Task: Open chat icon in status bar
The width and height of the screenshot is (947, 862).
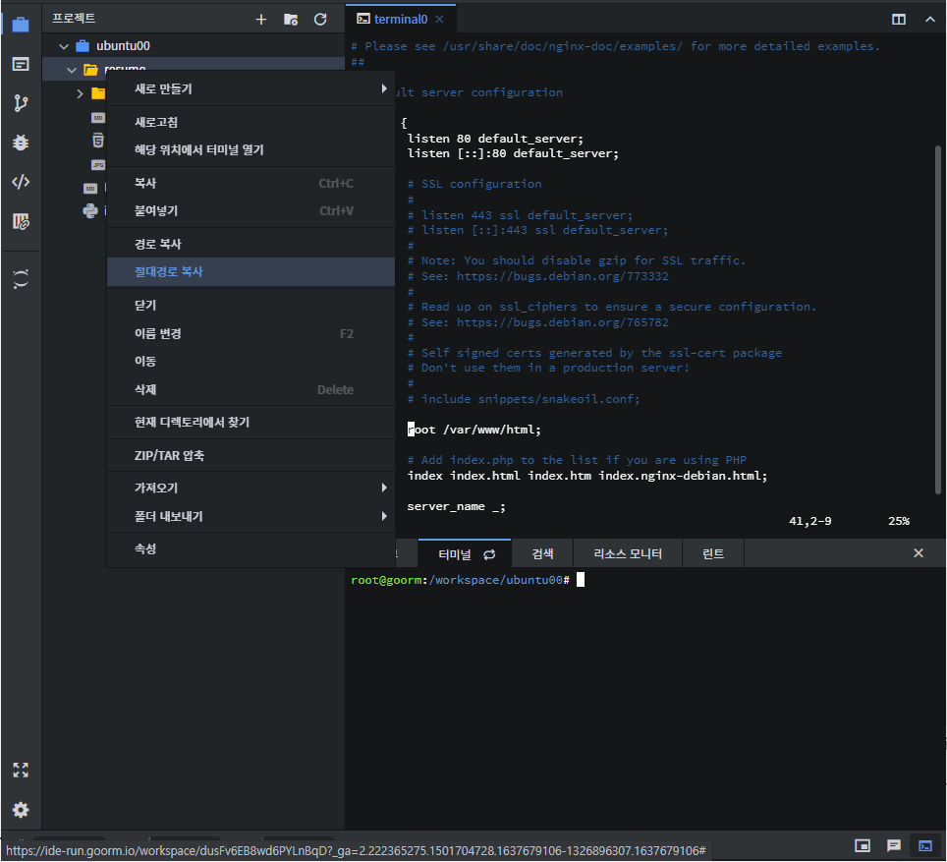Action: pyautogui.click(x=894, y=845)
